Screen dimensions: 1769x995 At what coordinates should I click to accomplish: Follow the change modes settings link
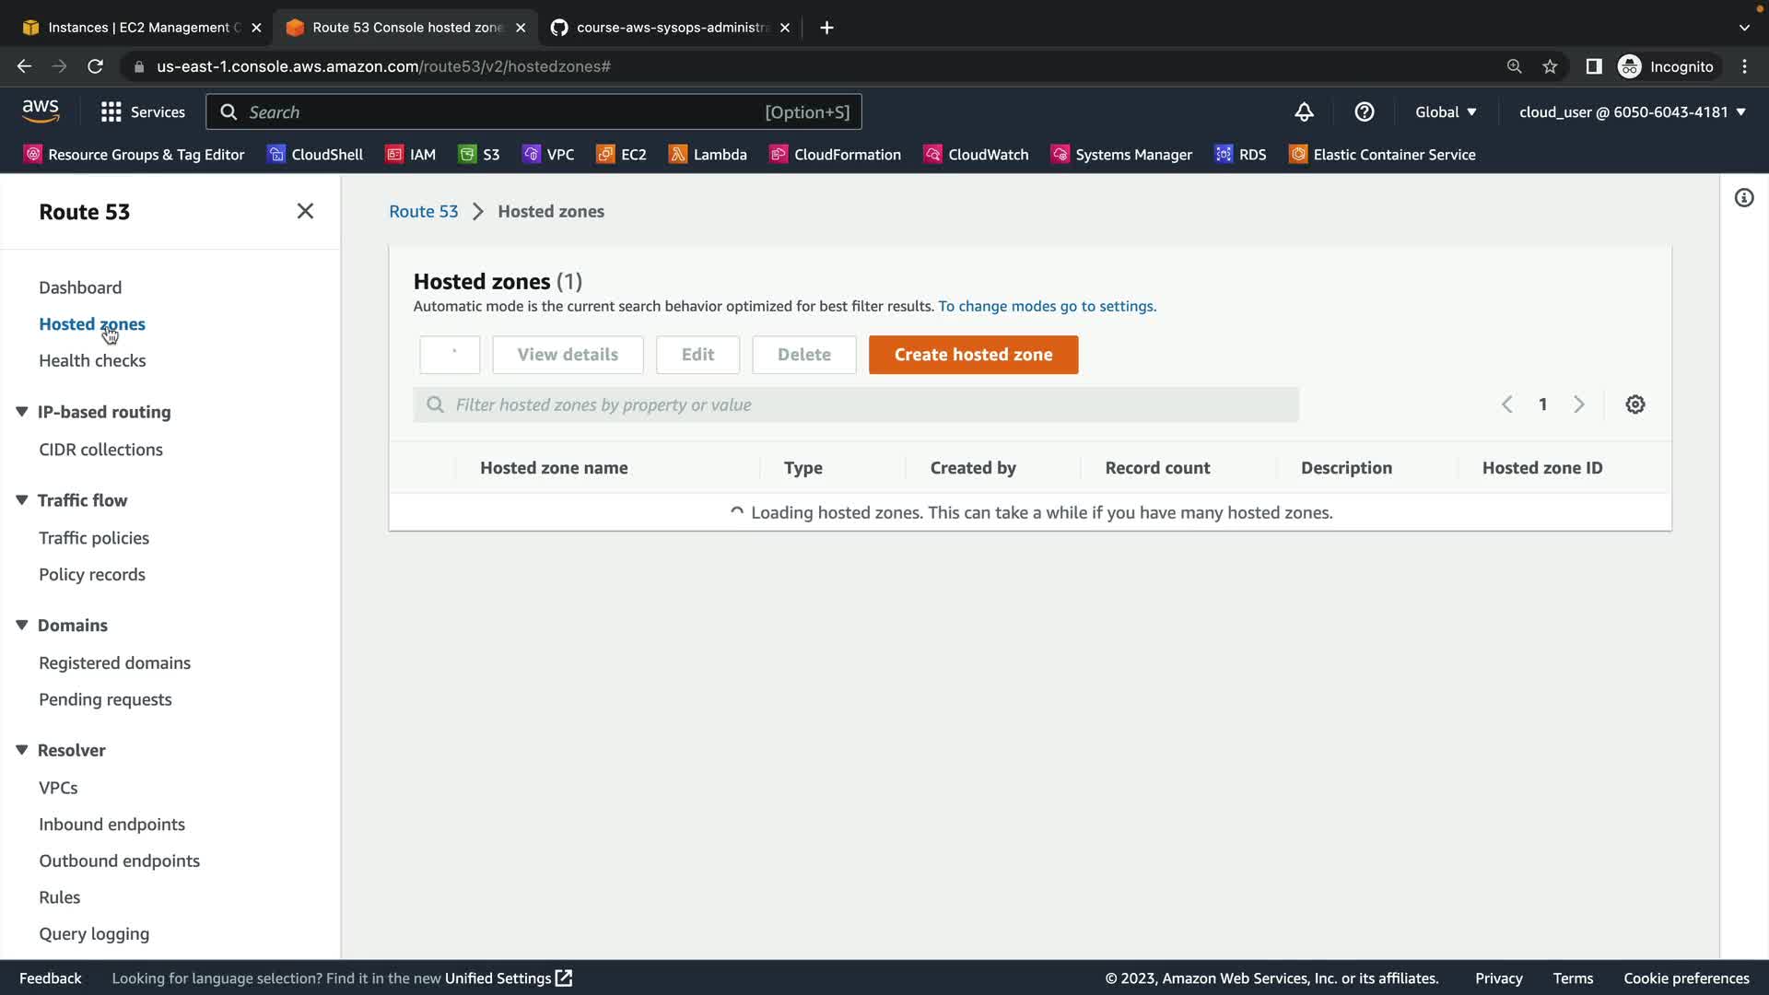(x=1047, y=306)
